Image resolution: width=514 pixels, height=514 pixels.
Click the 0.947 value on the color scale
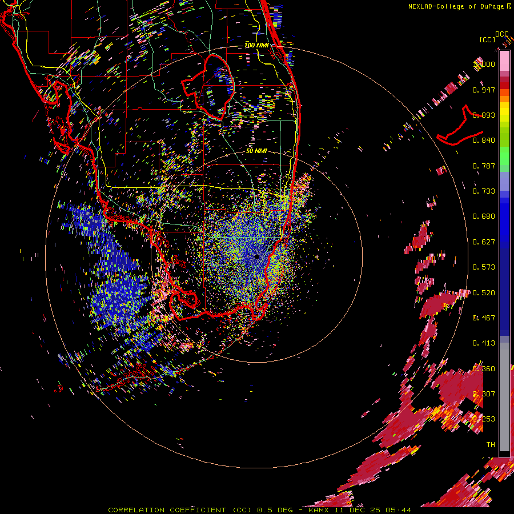click(x=484, y=90)
